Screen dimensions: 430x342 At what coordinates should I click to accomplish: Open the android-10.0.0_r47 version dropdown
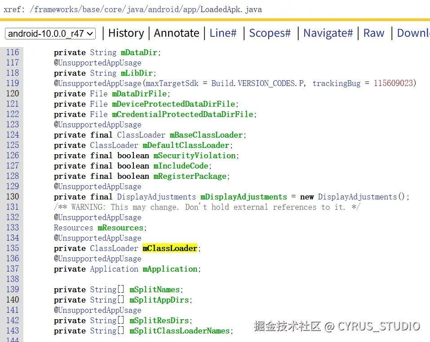point(49,33)
